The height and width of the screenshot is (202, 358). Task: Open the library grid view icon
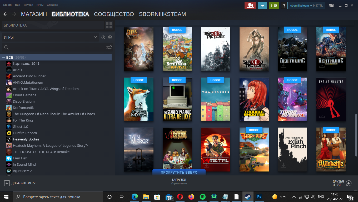point(109,25)
